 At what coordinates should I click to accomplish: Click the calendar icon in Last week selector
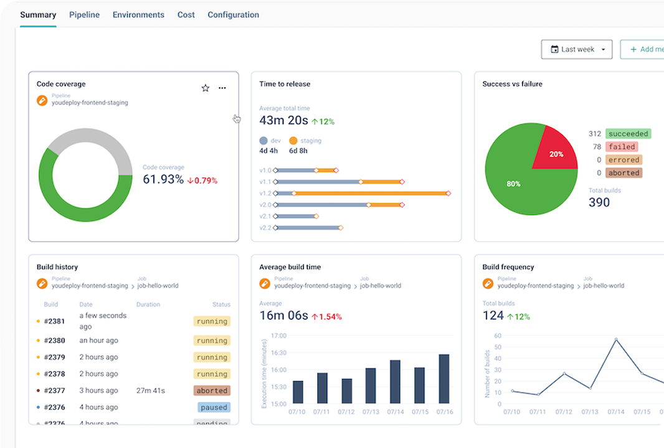(554, 50)
